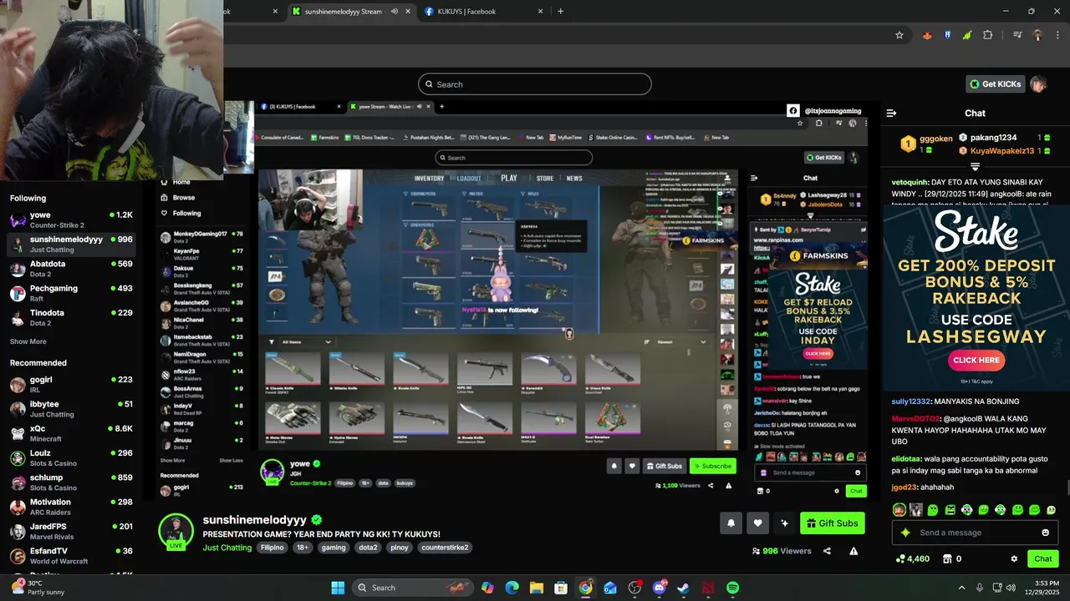Collapse the Chat panel with the arrow icon

click(891, 113)
